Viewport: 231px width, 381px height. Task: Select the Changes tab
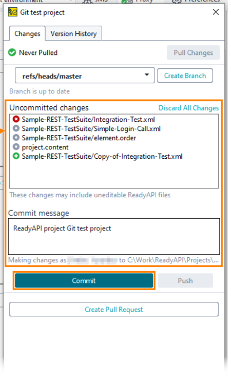pos(27,33)
